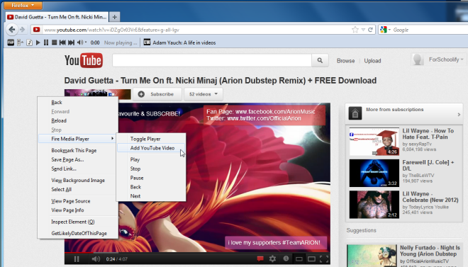The image size is (468, 267).
Task: Open Nelly Furtado Night Is Young thumbnail
Action: tap(372, 256)
